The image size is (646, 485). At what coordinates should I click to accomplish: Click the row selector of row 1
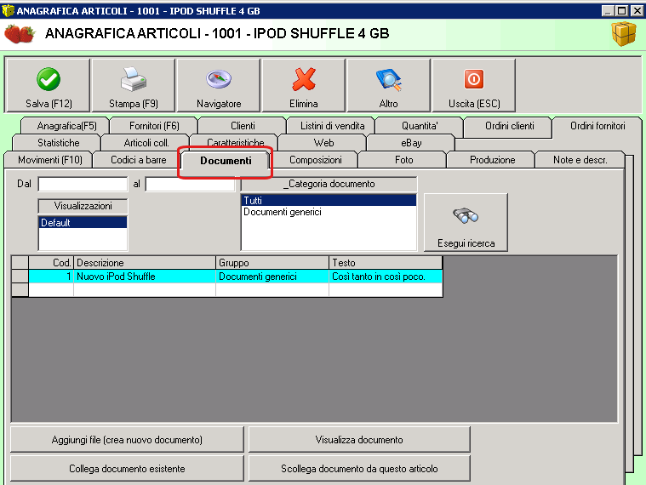[x=20, y=277]
